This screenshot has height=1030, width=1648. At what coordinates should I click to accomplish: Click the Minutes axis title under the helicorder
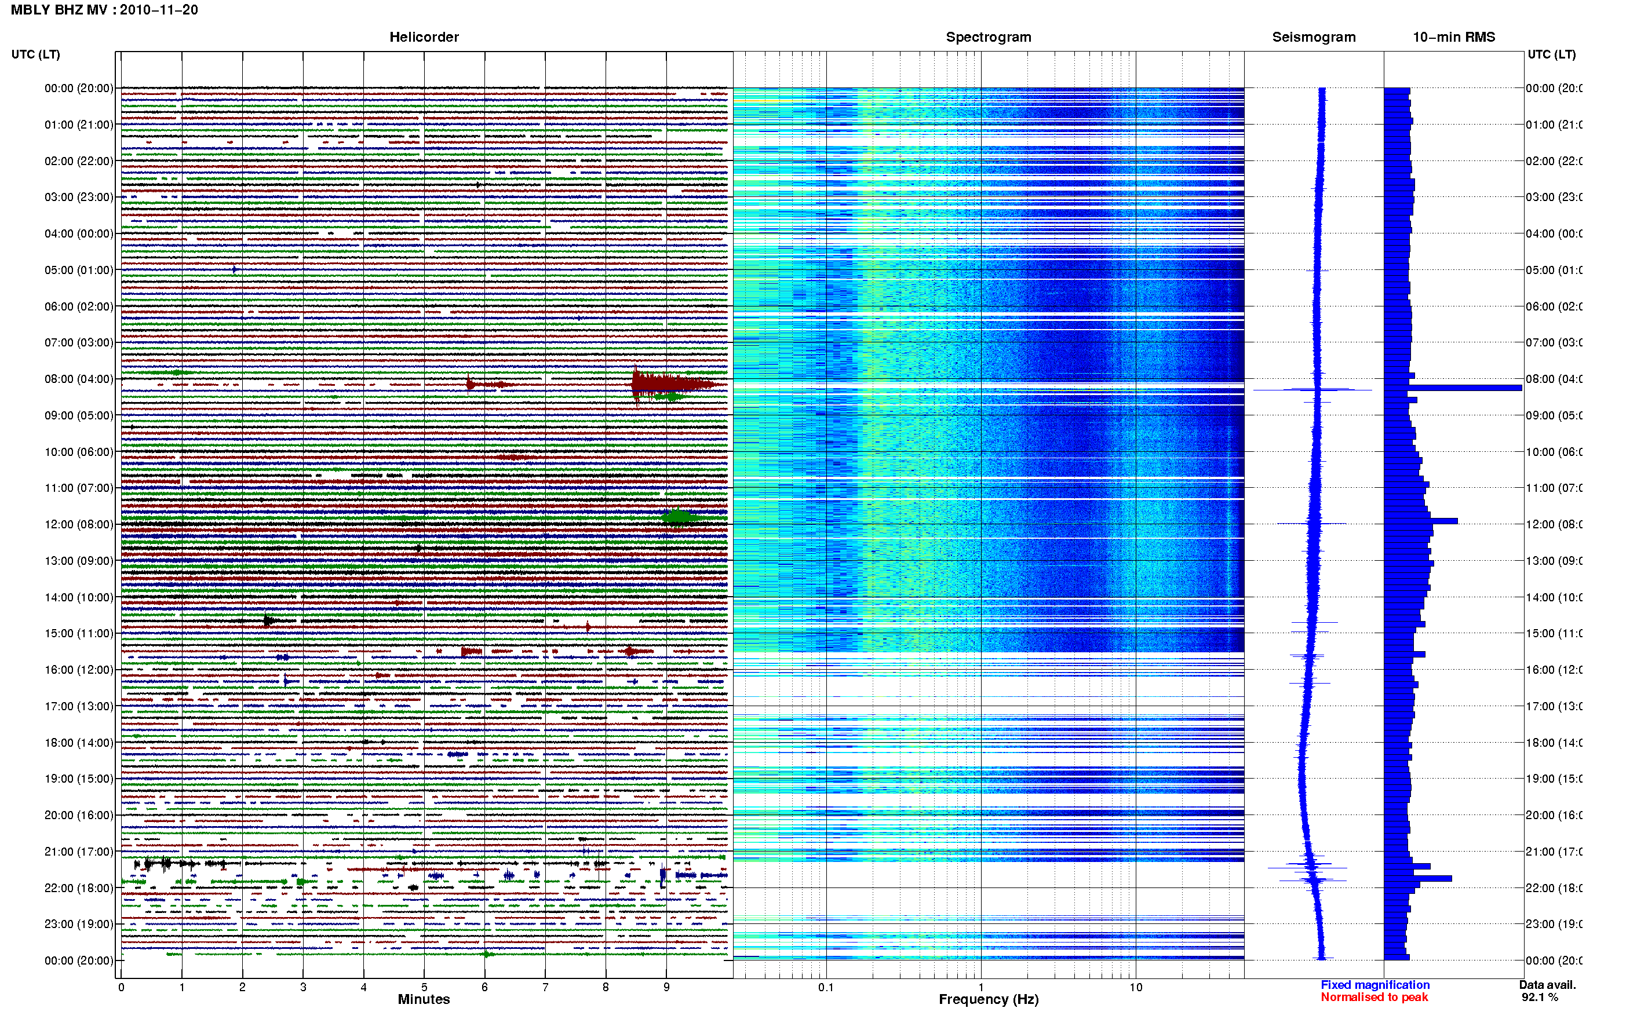point(424,999)
